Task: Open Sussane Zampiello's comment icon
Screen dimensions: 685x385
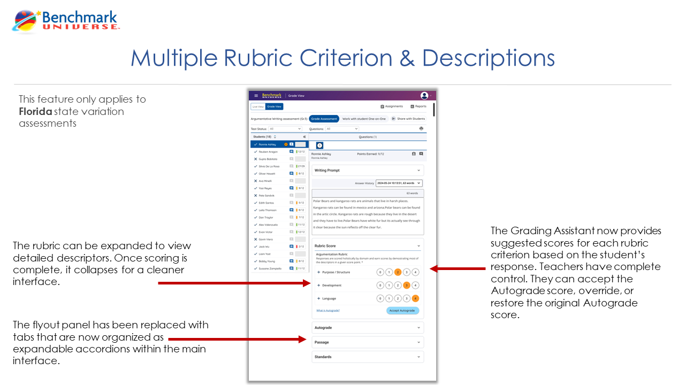Action: [x=292, y=268]
